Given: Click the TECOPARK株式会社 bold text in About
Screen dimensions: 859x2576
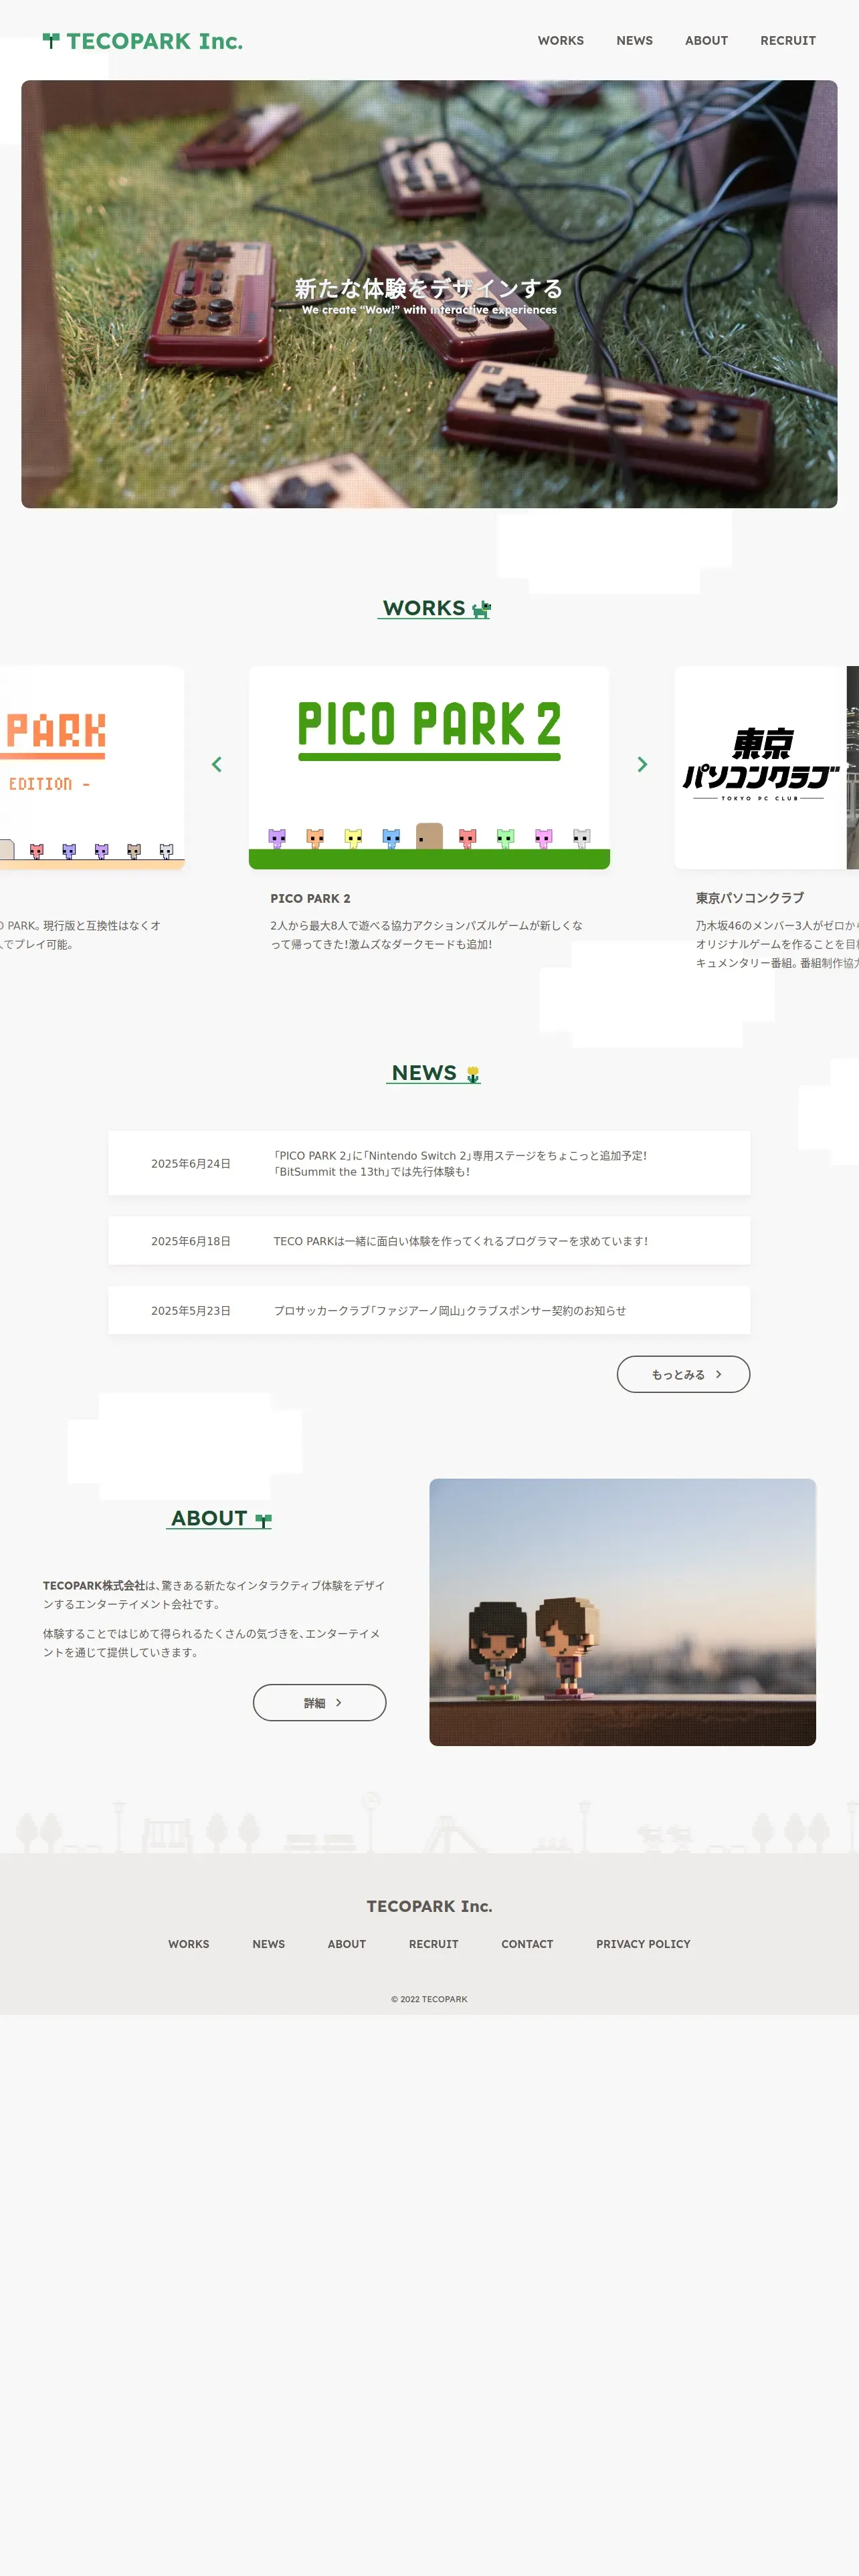Looking at the screenshot, I should click(94, 1585).
